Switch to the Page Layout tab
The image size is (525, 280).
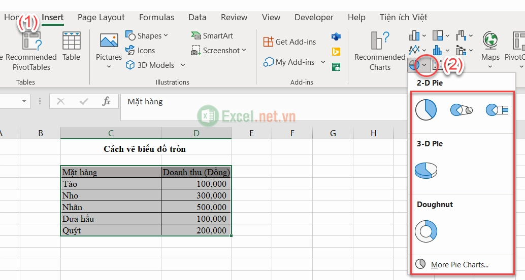[x=101, y=17]
